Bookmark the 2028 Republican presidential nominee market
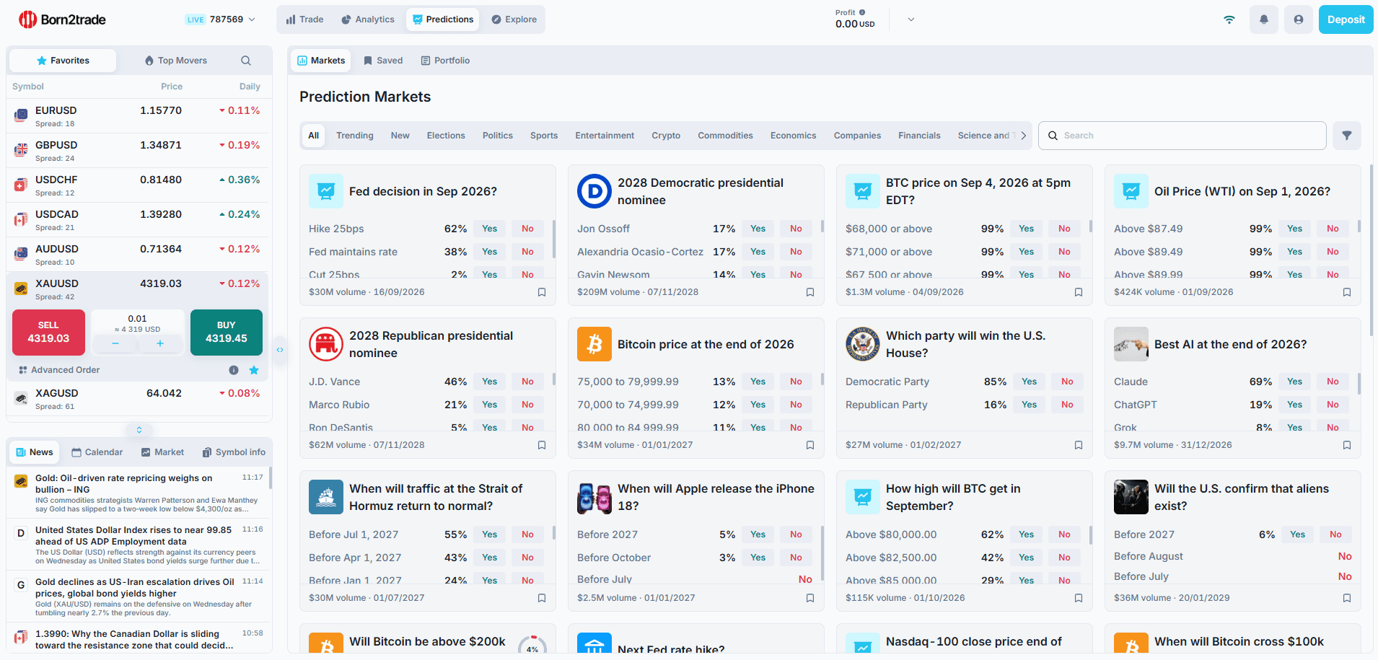 542,445
